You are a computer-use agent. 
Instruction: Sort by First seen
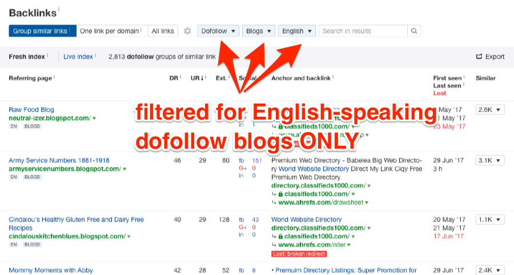tap(447, 78)
